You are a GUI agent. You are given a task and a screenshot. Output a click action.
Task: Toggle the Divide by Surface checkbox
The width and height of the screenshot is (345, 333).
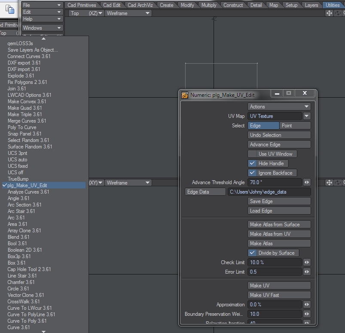click(x=253, y=253)
